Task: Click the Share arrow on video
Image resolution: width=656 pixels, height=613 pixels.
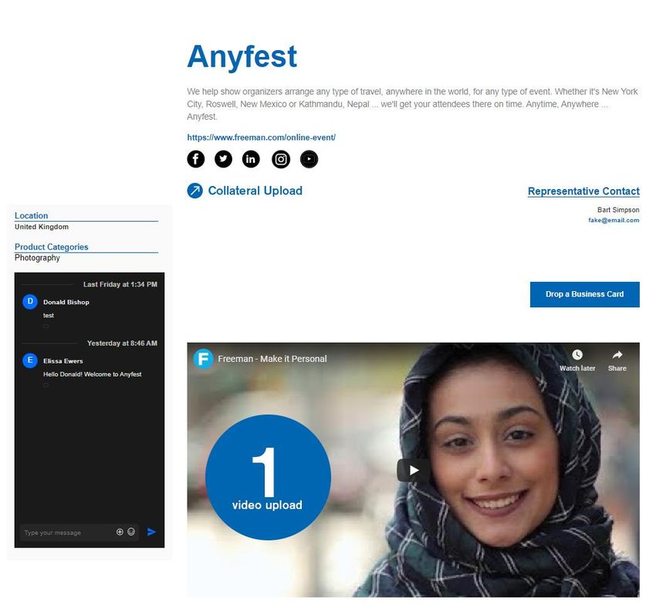Action: click(x=617, y=355)
